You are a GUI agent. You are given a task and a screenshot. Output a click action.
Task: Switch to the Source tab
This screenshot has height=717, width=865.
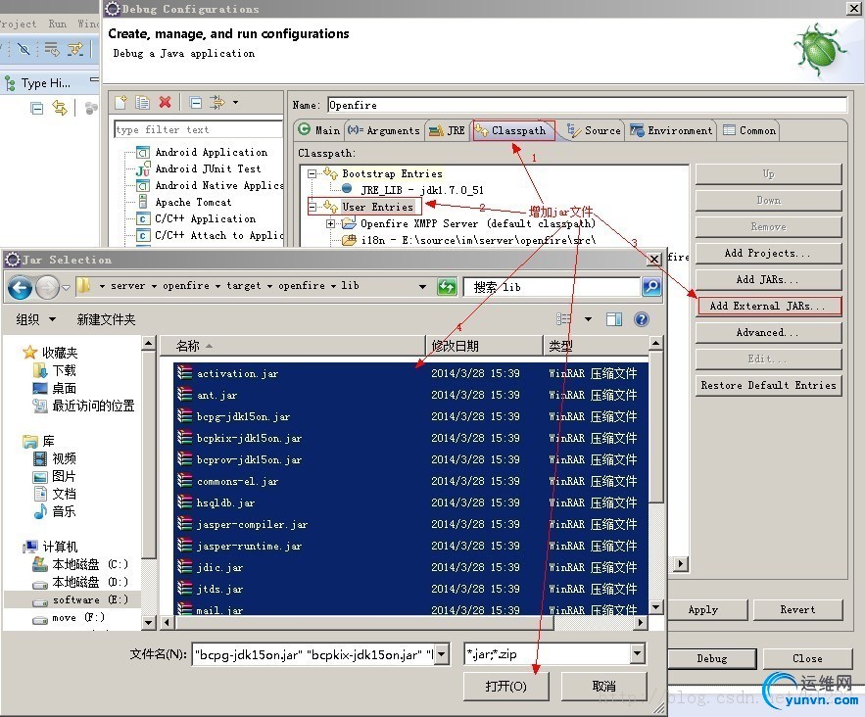(x=594, y=130)
